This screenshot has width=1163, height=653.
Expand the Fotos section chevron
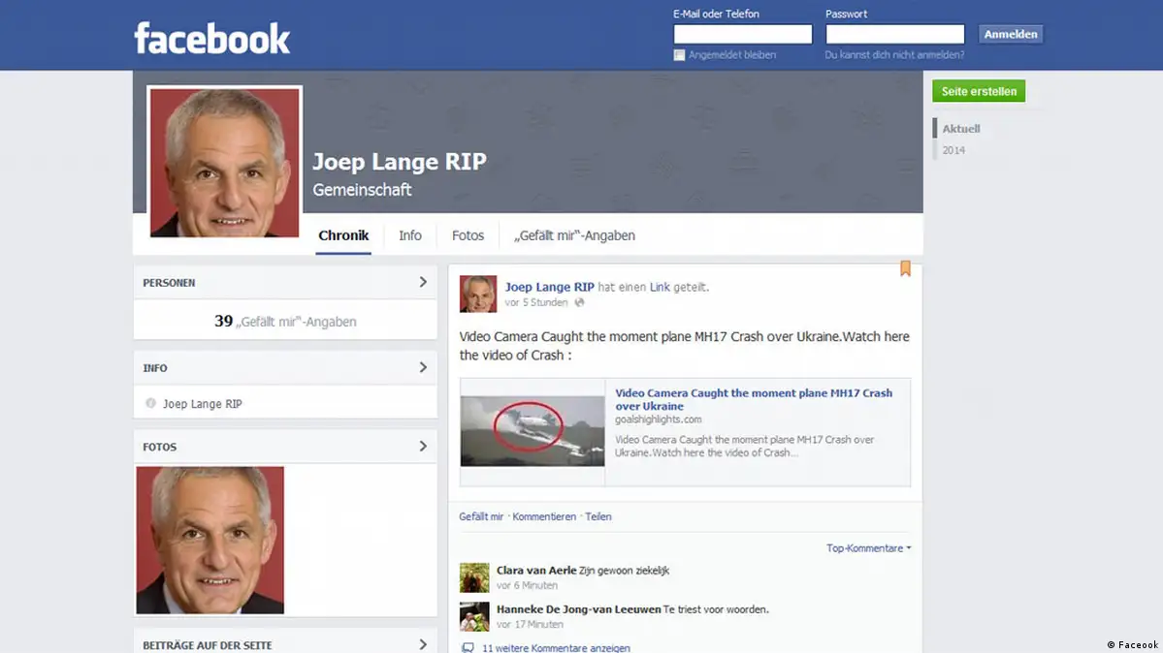(x=423, y=447)
